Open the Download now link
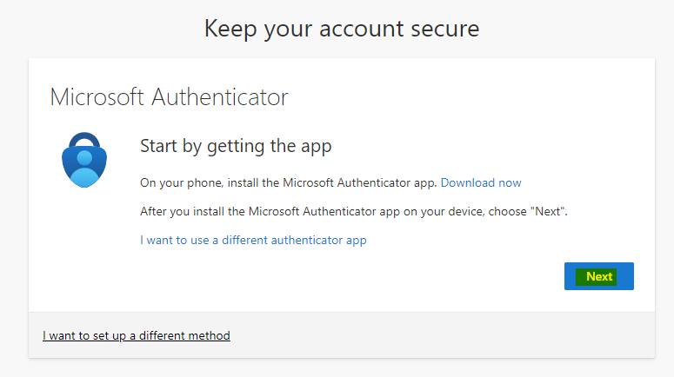Viewport: 674px width, 377px height. tap(481, 183)
